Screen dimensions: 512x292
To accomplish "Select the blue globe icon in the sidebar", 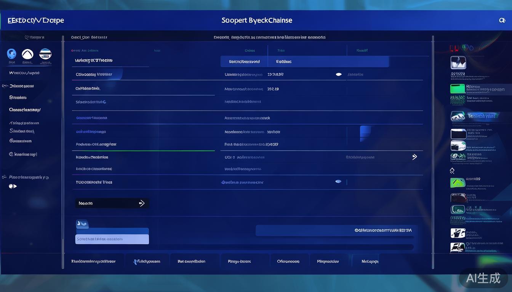I will [12, 54].
